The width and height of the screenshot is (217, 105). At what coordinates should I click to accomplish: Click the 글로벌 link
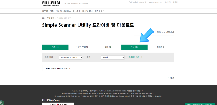coord(175,2)
